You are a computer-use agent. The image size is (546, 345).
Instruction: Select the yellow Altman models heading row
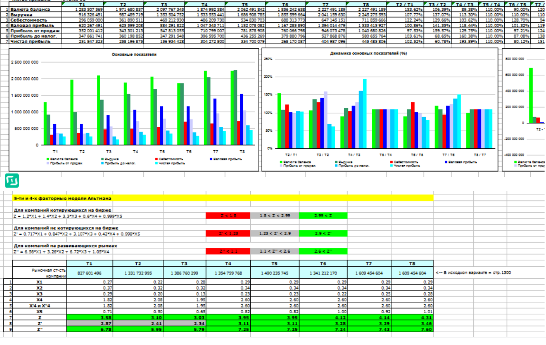pos(223,198)
